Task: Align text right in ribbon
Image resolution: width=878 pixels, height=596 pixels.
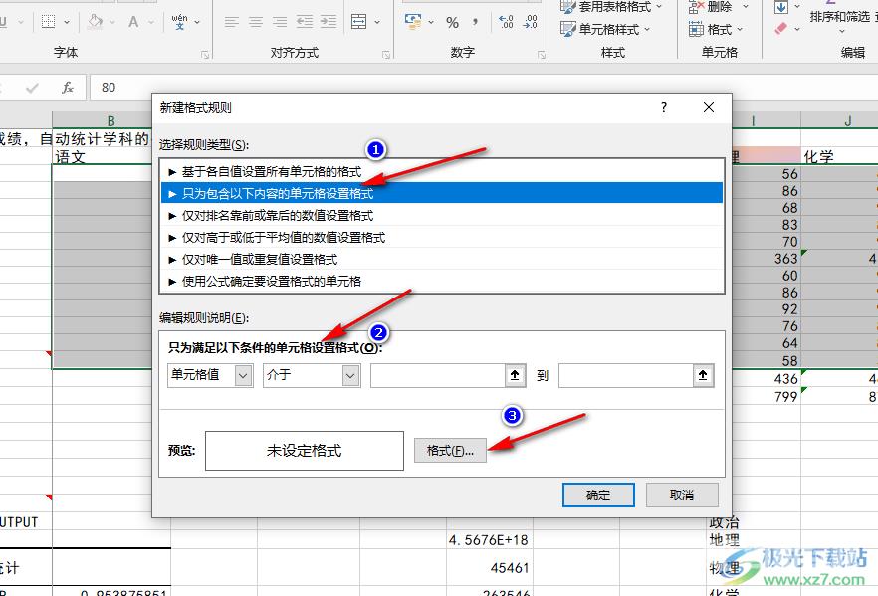Action: point(280,22)
